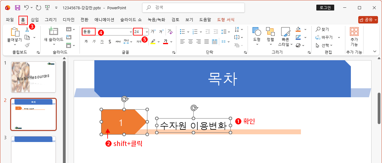Align text left
The width and height of the screenshot is (382, 163).
click(x=183, y=41)
